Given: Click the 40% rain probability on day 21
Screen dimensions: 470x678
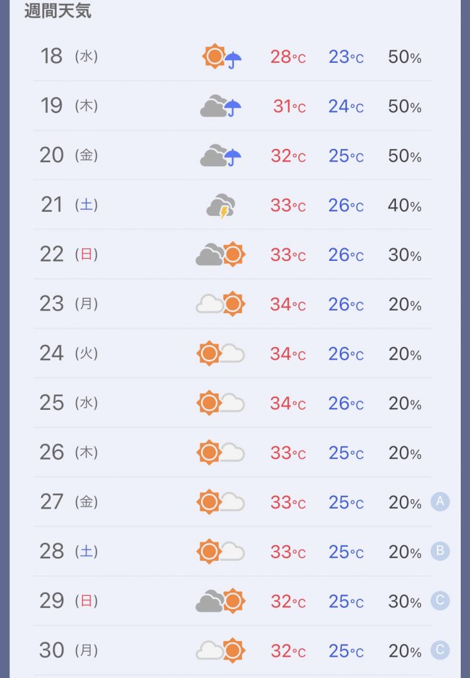Looking at the screenshot, I should point(405,205).
